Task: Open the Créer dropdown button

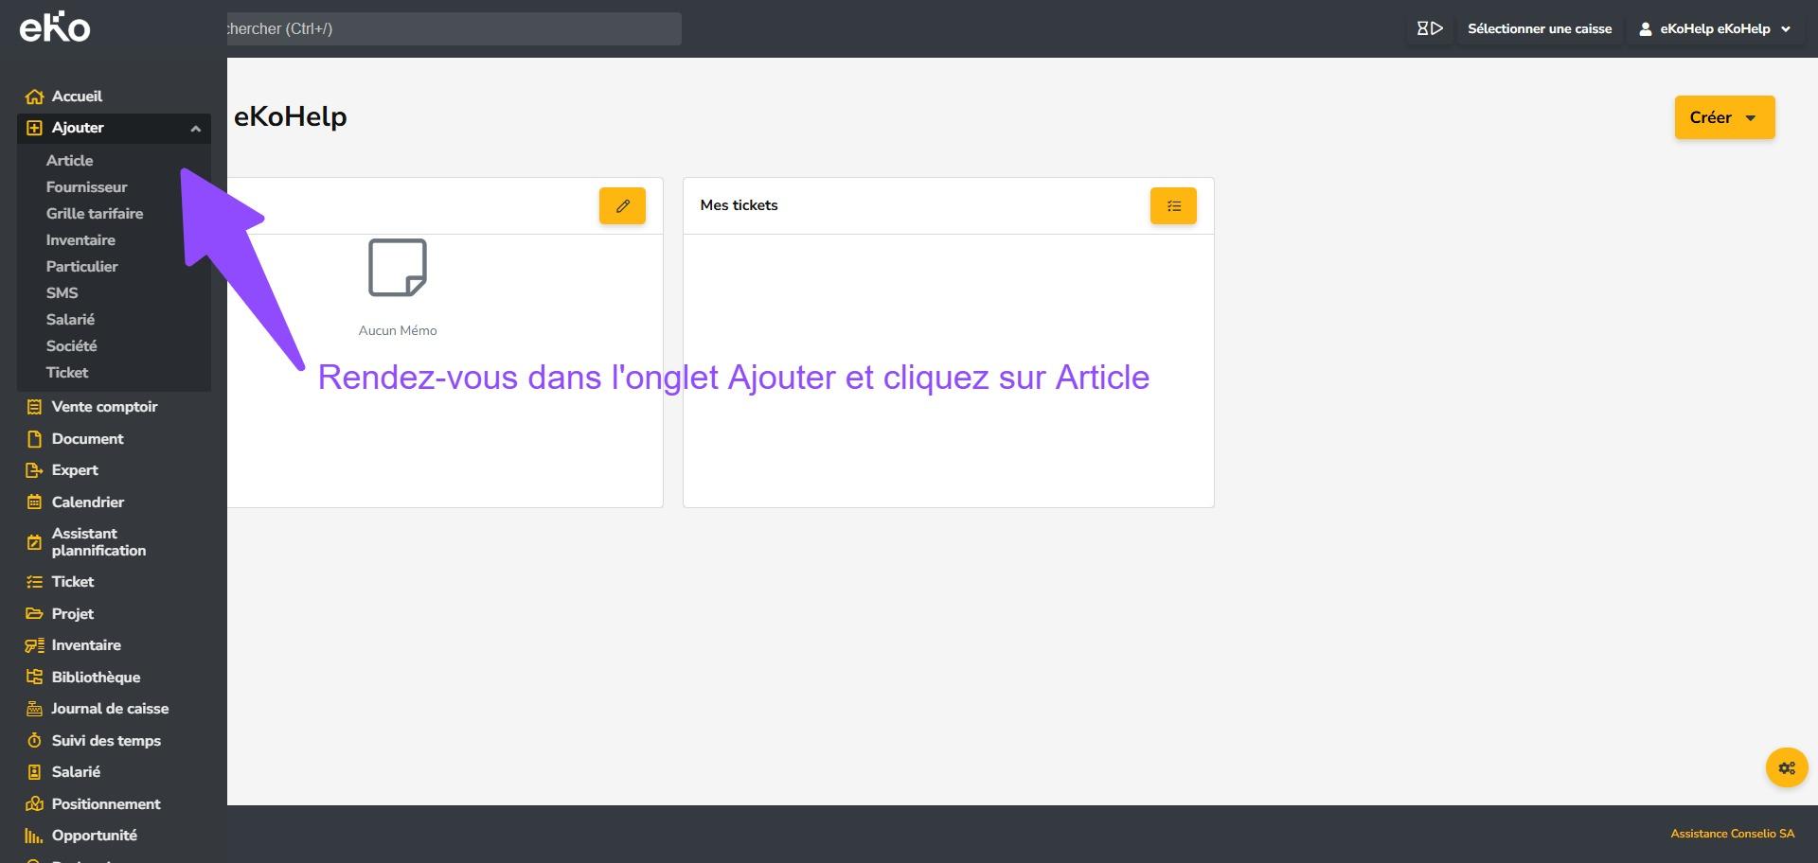Action: point(1723,117)
